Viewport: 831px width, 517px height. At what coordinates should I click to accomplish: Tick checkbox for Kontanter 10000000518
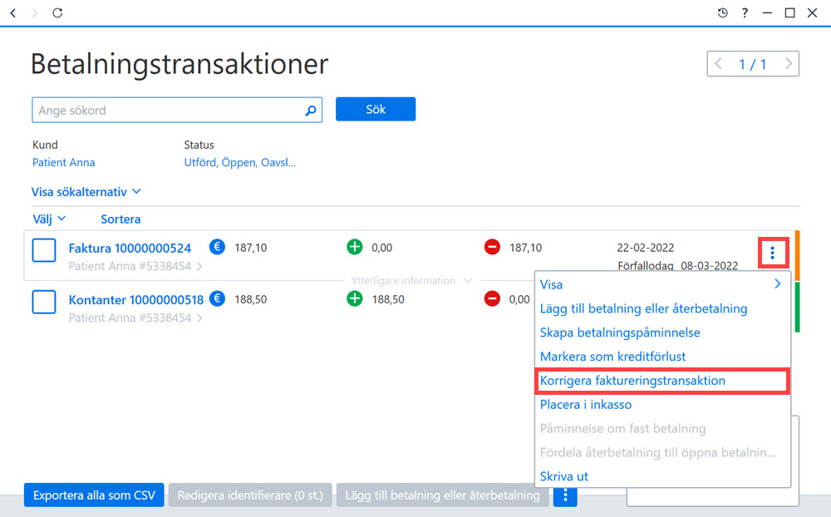[x=44, y=302]
